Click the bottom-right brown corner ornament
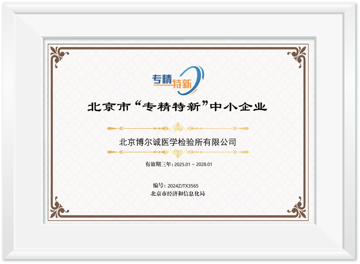This screenshot has width=360, height=264. click(x=297, y=208)
